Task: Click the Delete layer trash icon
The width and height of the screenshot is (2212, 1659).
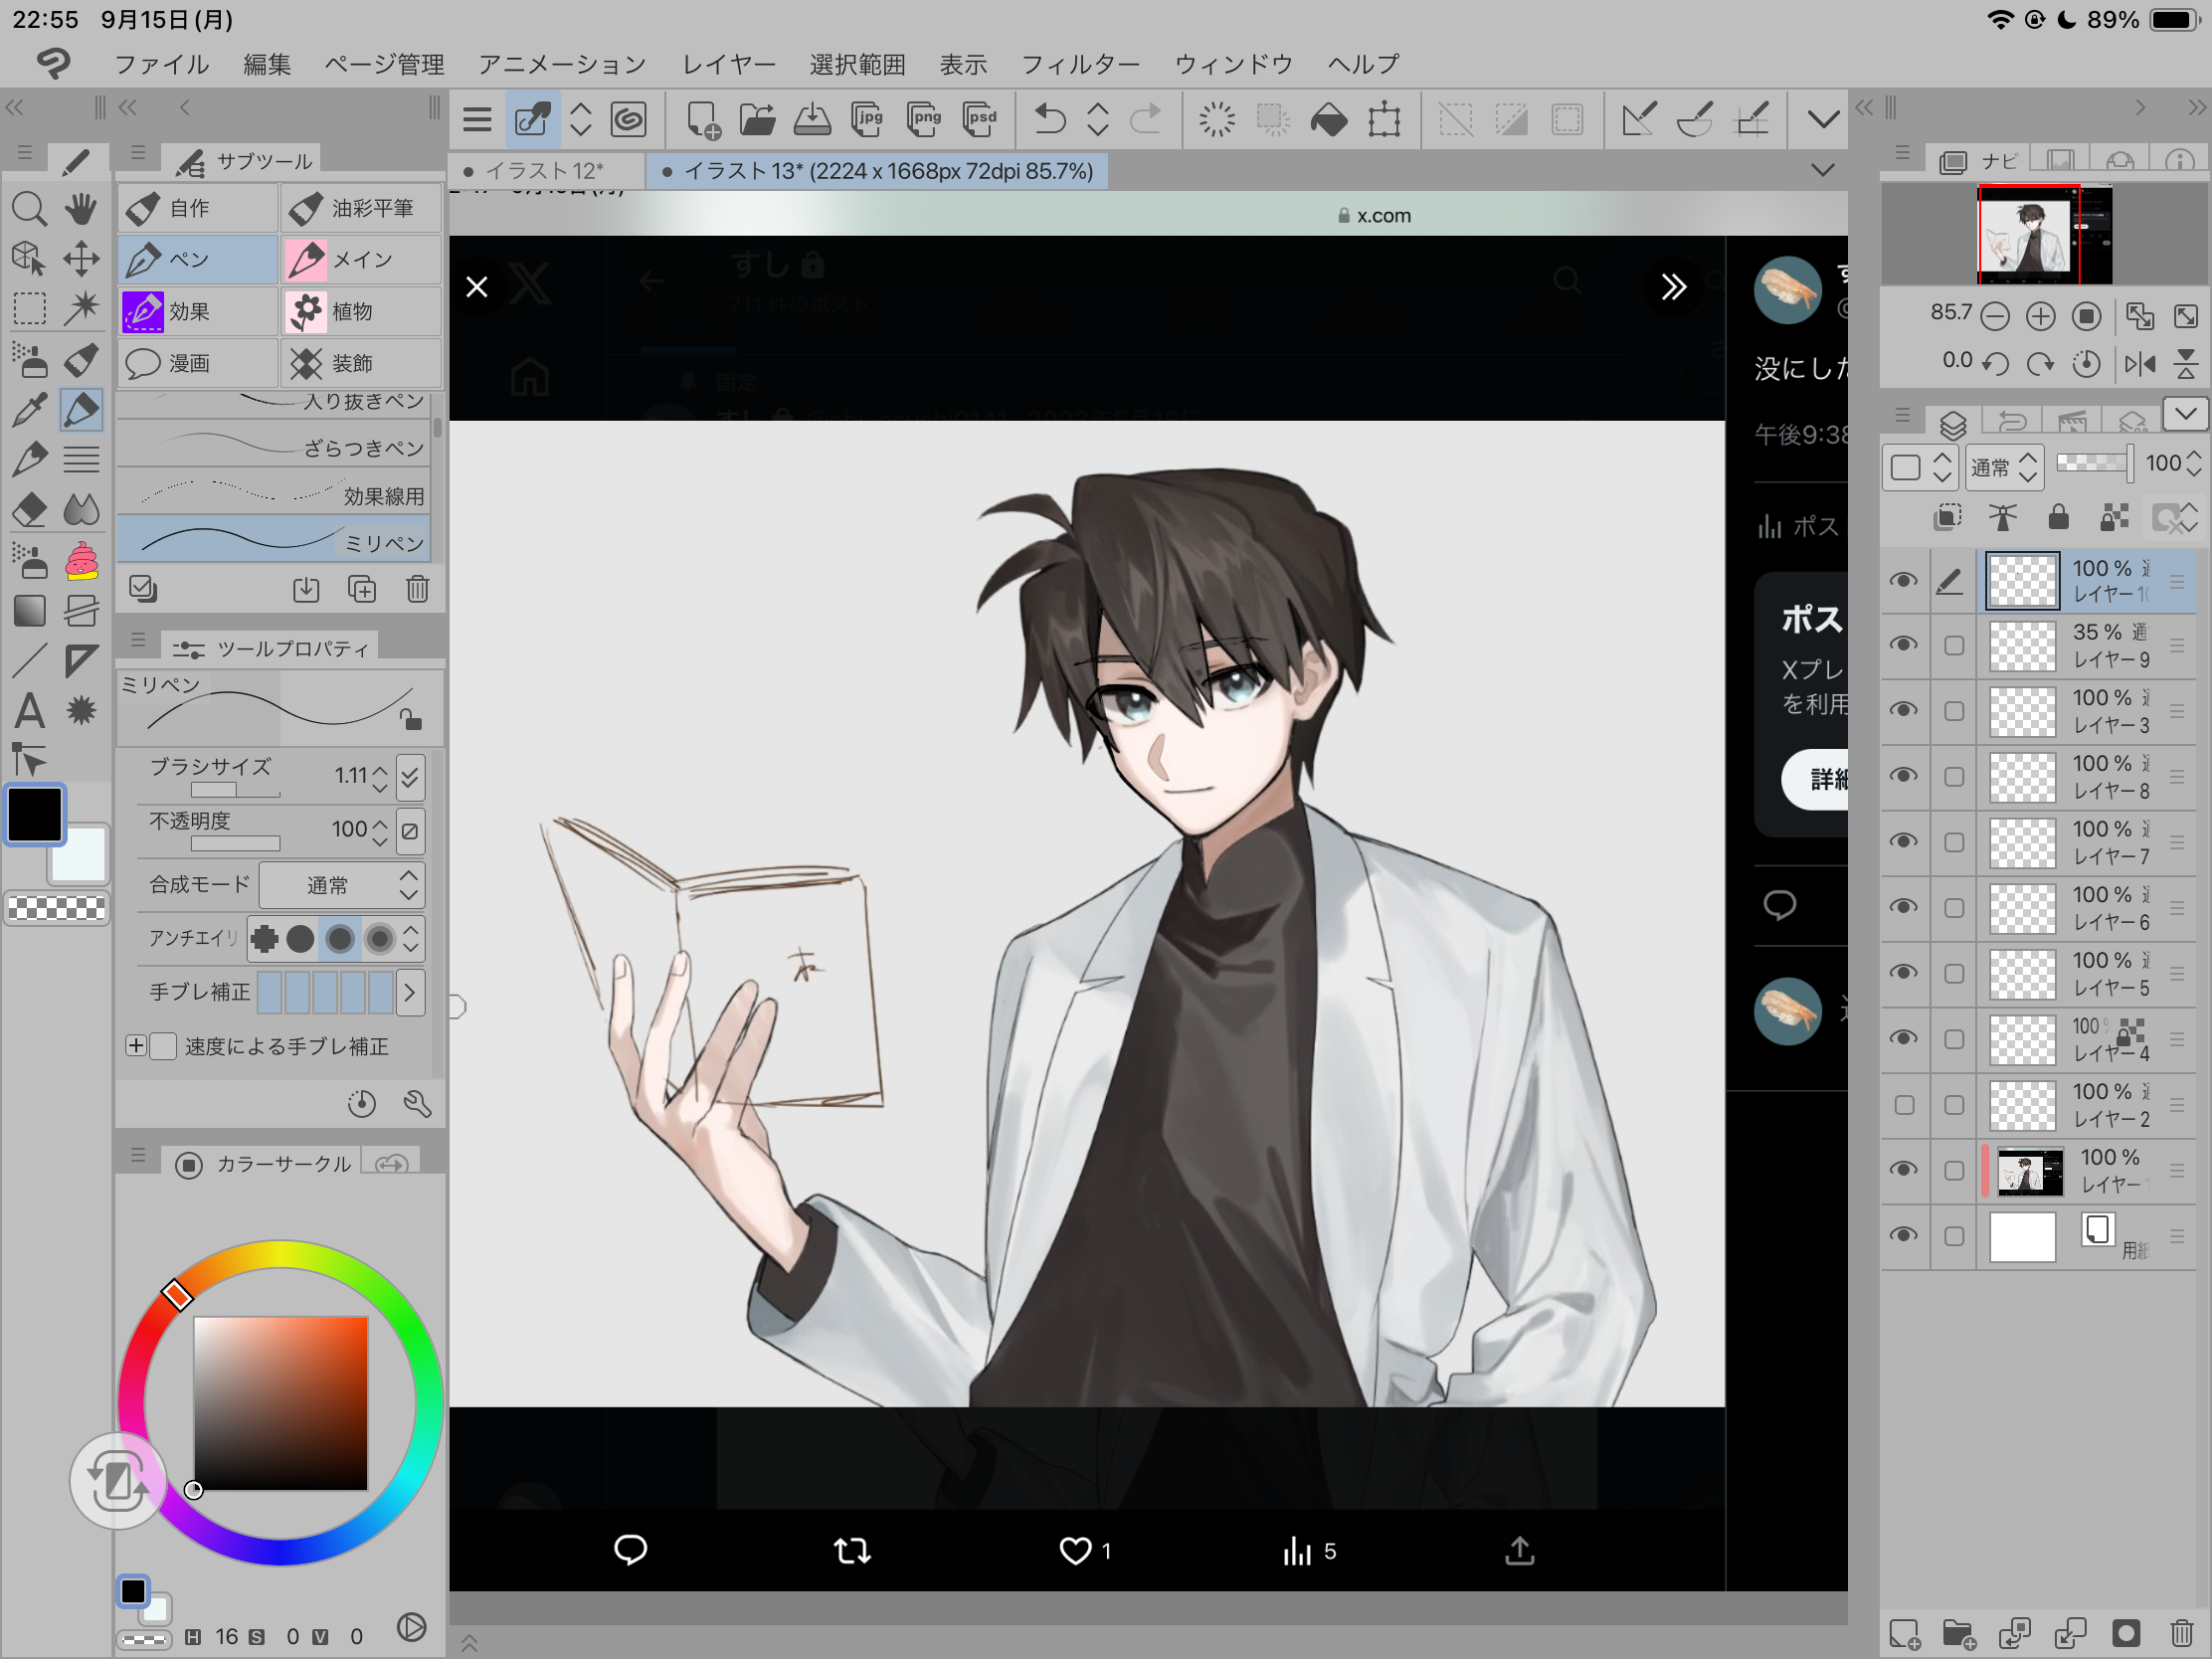Action: [2181, 1632]
